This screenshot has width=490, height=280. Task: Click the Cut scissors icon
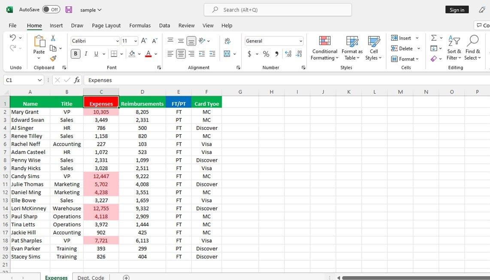click(53, 38)
